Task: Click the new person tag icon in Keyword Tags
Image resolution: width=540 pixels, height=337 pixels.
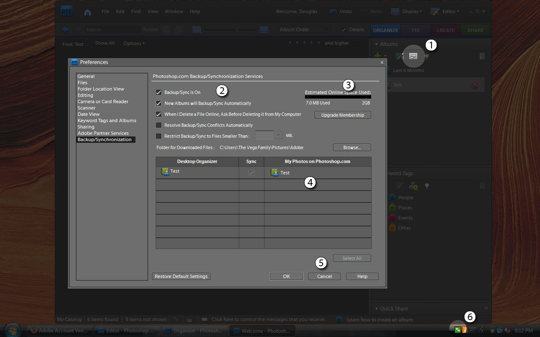Action: pyautogui.click(x=413, y=186)
